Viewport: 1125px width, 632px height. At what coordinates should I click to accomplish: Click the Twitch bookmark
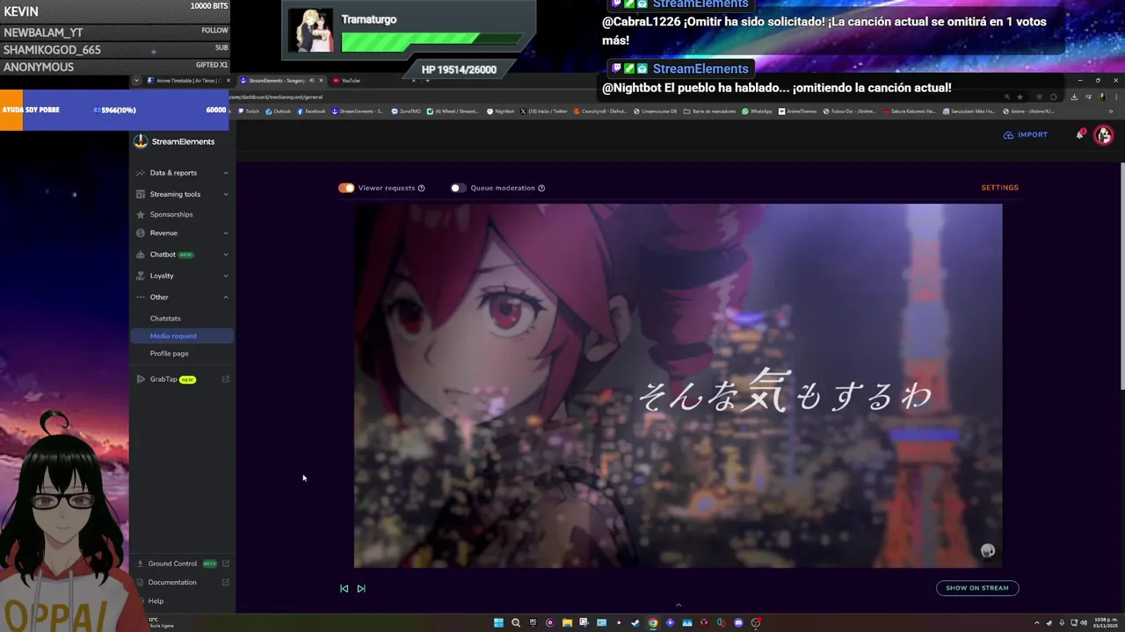249,111
